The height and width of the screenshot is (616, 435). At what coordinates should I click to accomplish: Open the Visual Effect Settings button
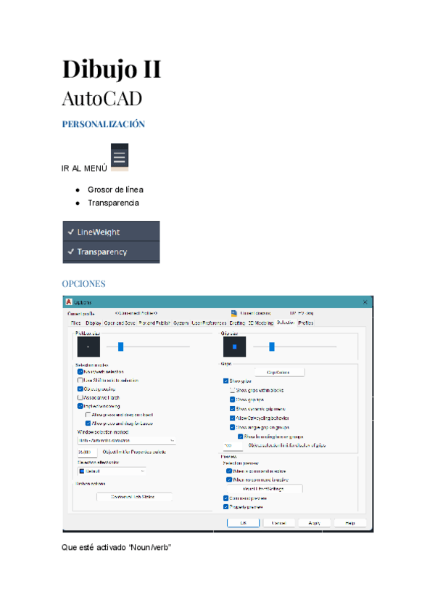pyautogui.click(x=263, y=489)
